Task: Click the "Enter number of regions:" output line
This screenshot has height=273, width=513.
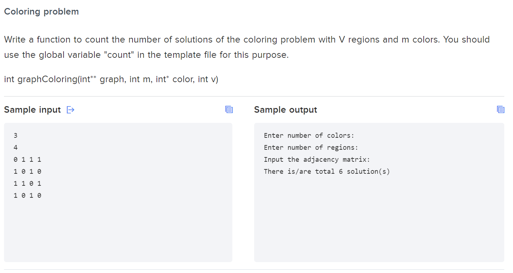Action: pyautogui.click(x=311, y=148)
